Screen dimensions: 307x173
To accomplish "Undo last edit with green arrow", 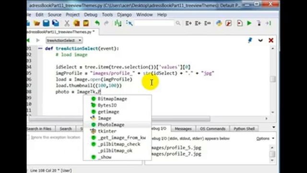I will coord(97,23).
